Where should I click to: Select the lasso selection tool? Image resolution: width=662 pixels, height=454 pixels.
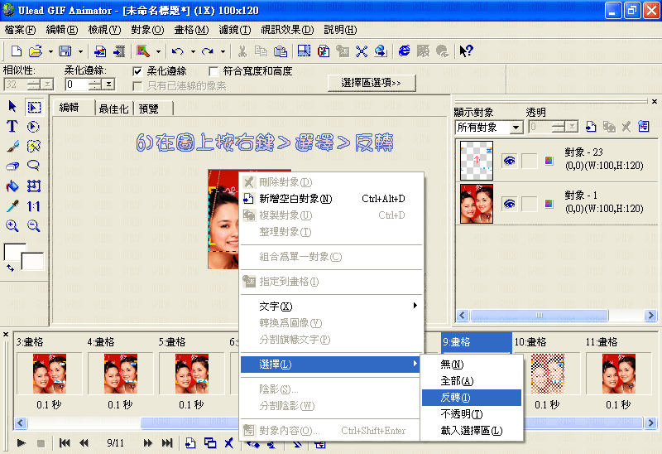point(33,166)
